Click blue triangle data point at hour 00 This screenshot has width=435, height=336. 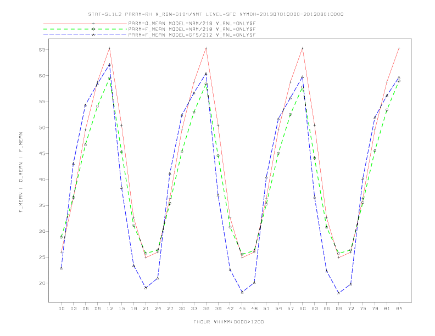coord(62,268)
